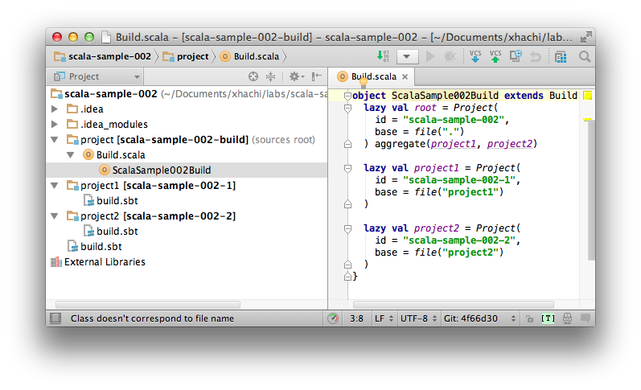Click the Scroll from Source crosshair icon
Screen dimensions: 641x390
coord(253,76)
